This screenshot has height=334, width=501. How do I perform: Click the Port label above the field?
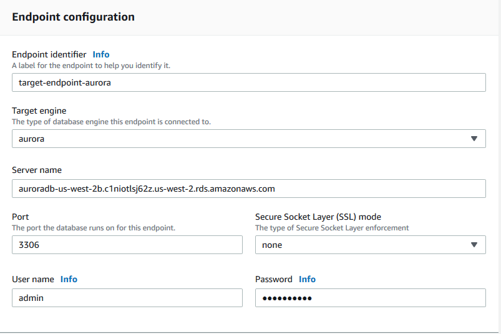(x=20, y=217)
